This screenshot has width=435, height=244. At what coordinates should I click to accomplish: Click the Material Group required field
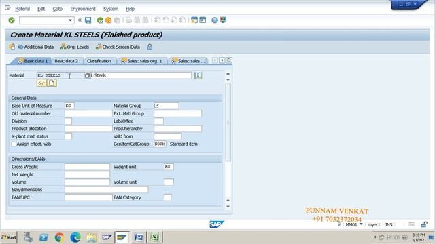(x=167, y=106)
